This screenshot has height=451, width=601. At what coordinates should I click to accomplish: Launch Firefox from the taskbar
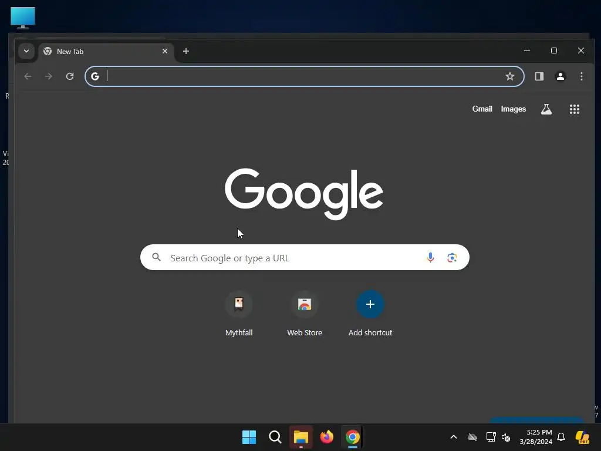(x=326, y=437)
